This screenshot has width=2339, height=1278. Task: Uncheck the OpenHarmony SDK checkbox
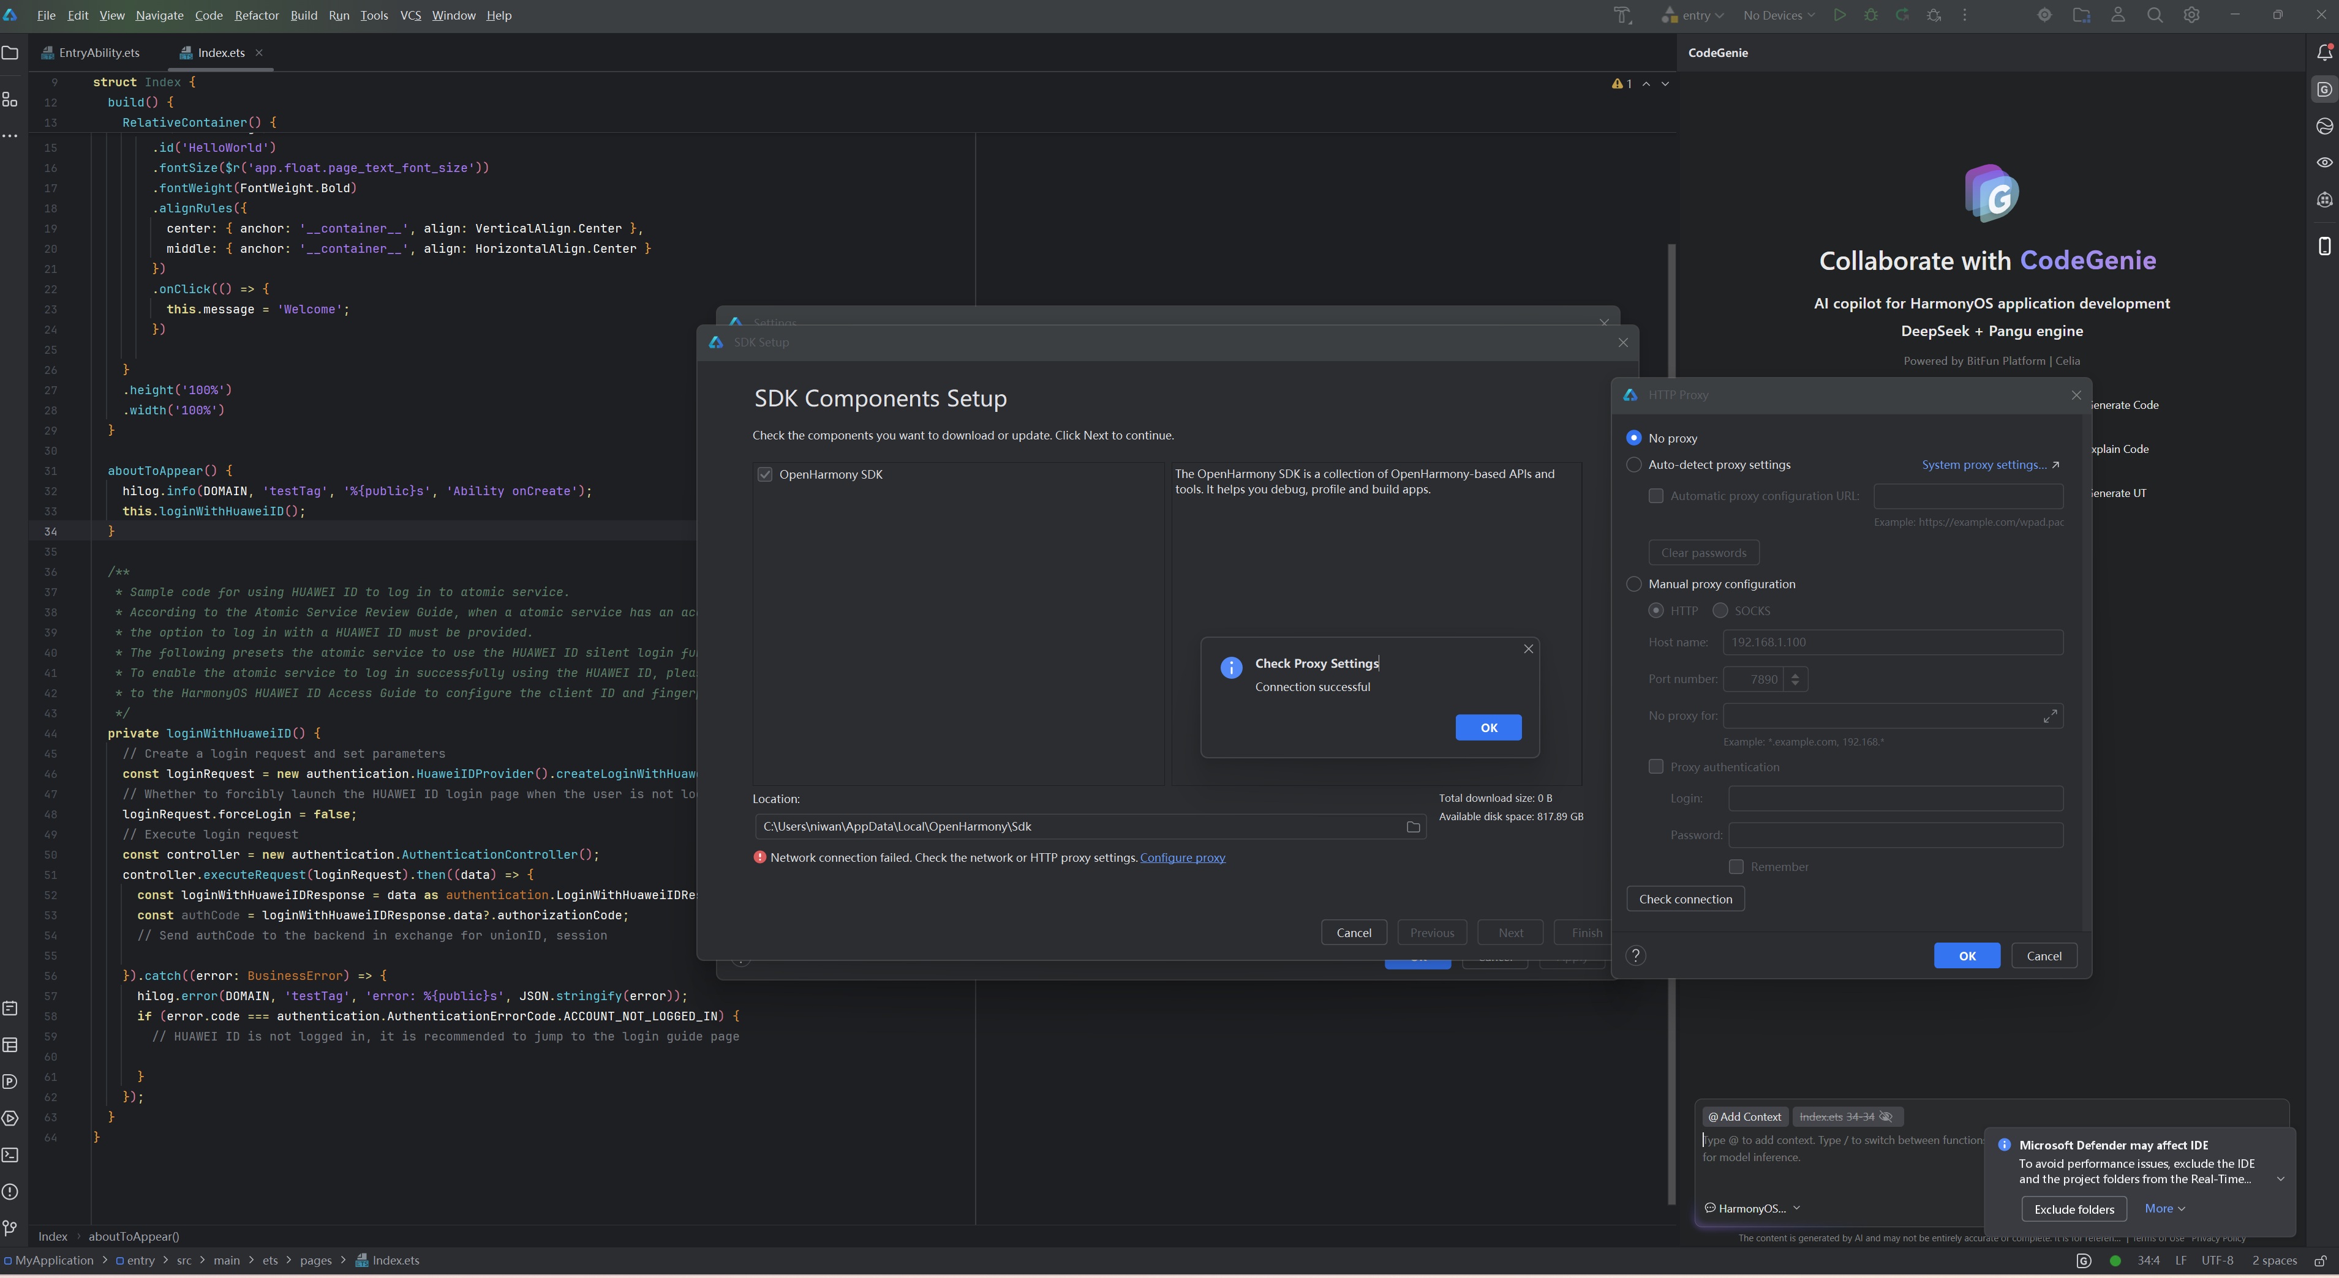click(764, 475)
